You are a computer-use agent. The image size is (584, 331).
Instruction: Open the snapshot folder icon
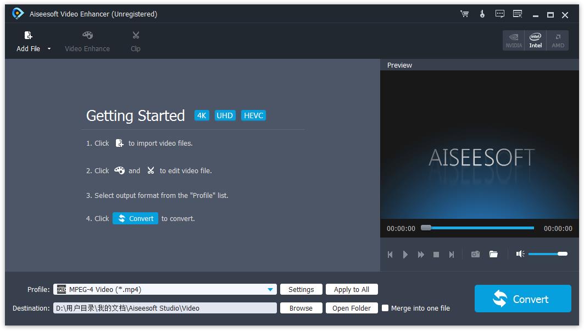click(493, 254)
